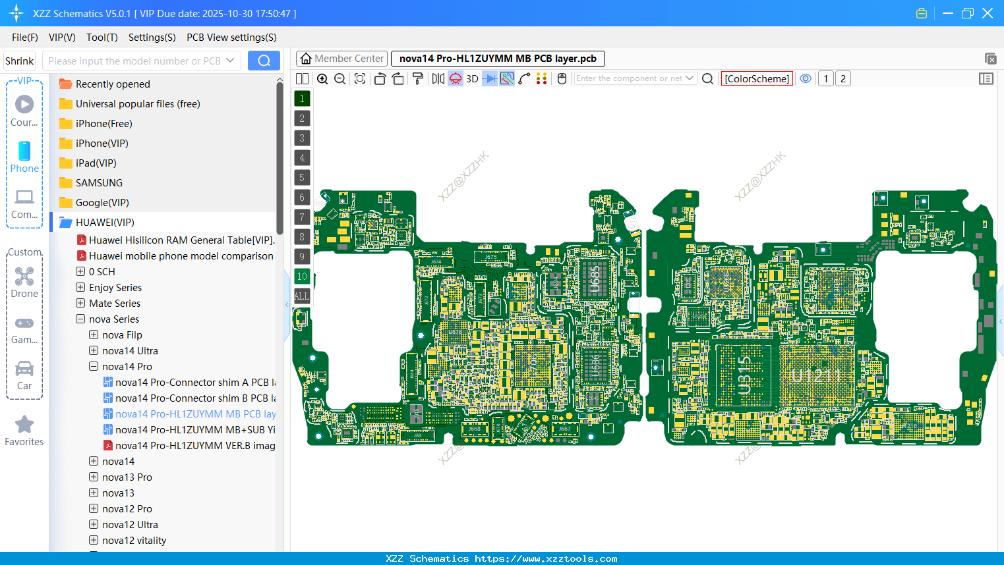Click the window list icon right of the tabs
This screenshot has height=565, width=1004.
[990, 59]
